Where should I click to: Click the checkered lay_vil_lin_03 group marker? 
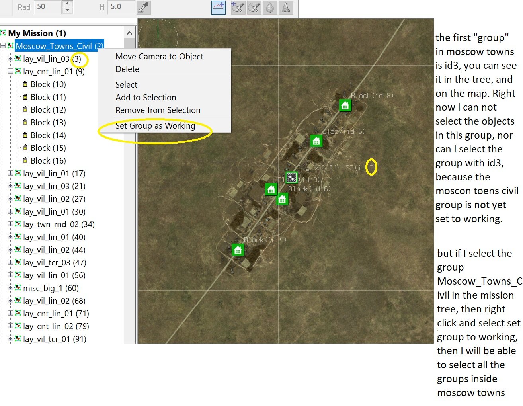click(292, 178)
